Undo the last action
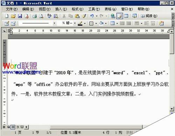Viewport: 175px width, 136px height. click(x=92, y=16)
